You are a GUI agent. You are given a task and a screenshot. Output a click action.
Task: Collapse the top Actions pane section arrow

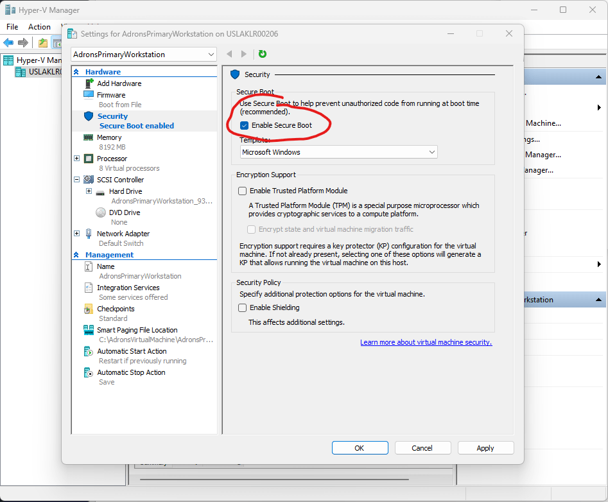598,77
